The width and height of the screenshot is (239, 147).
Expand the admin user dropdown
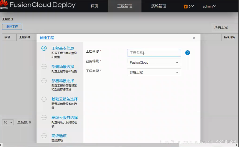(209, 6)
